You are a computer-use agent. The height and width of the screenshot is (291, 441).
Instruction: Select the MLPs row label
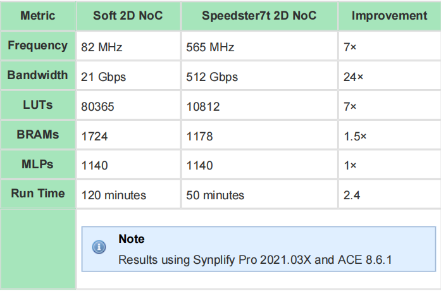[x=37, y=164]
